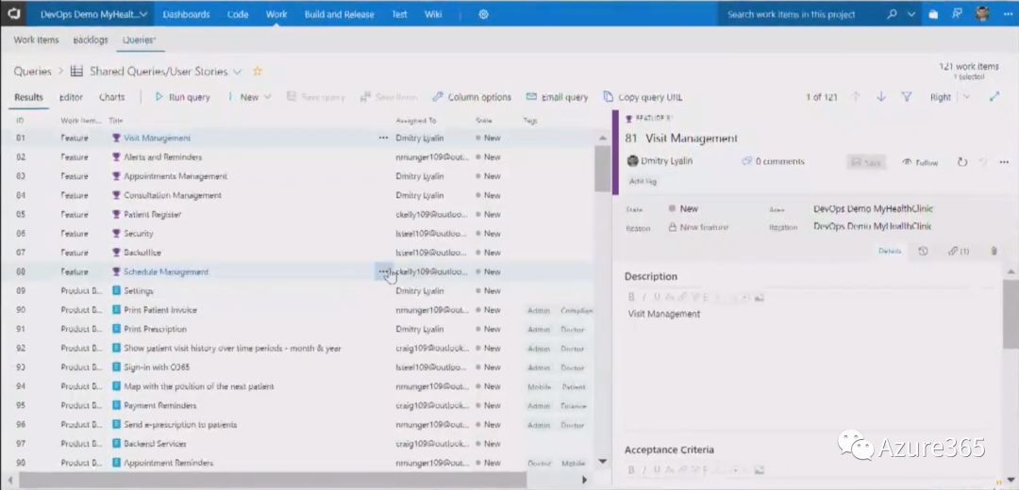1019x490 pixels.
Task: Open the attachments paperclip tab
Action: pyautogui.click(x=994, y=251)
